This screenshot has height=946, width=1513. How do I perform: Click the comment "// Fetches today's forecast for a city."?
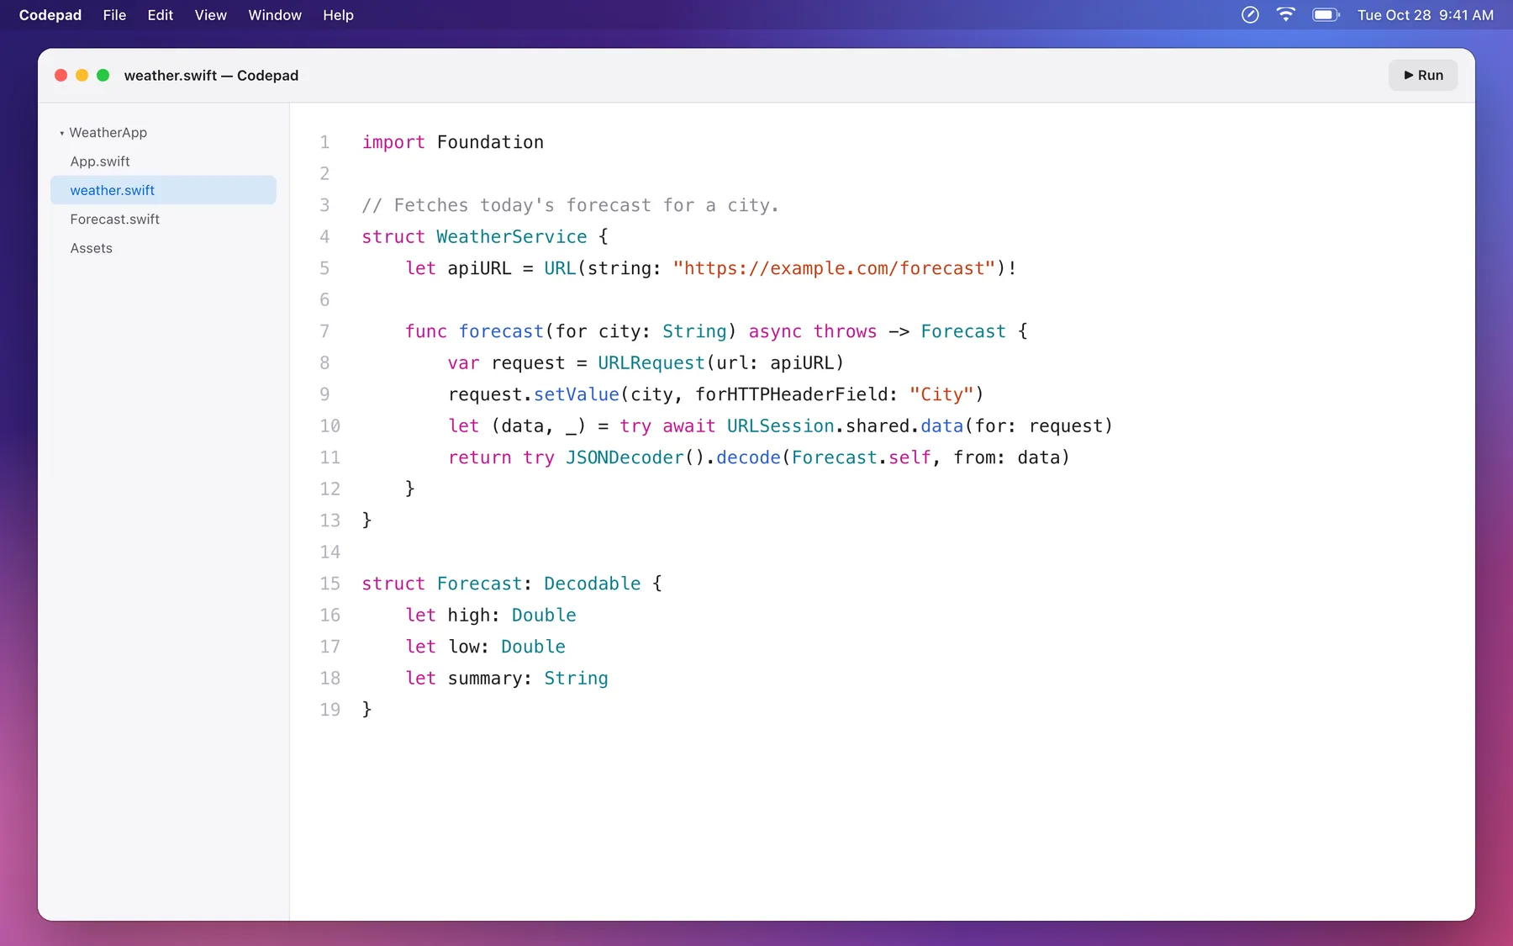coord(570,205)
